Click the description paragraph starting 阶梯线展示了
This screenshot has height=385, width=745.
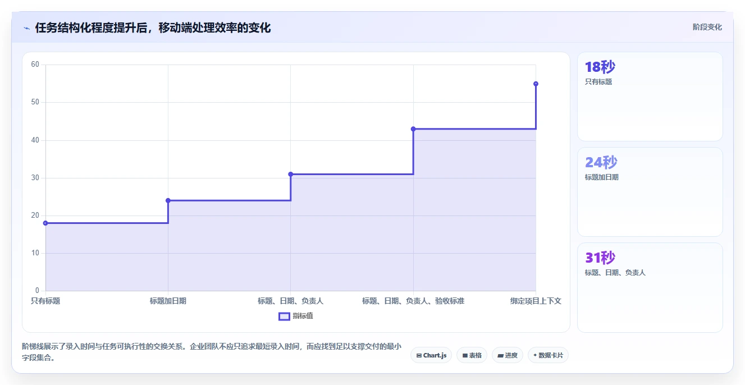[212, 352]
